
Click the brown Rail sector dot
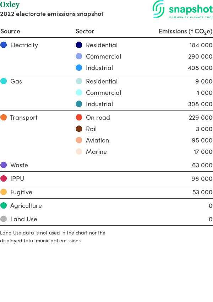pos(79,129)
